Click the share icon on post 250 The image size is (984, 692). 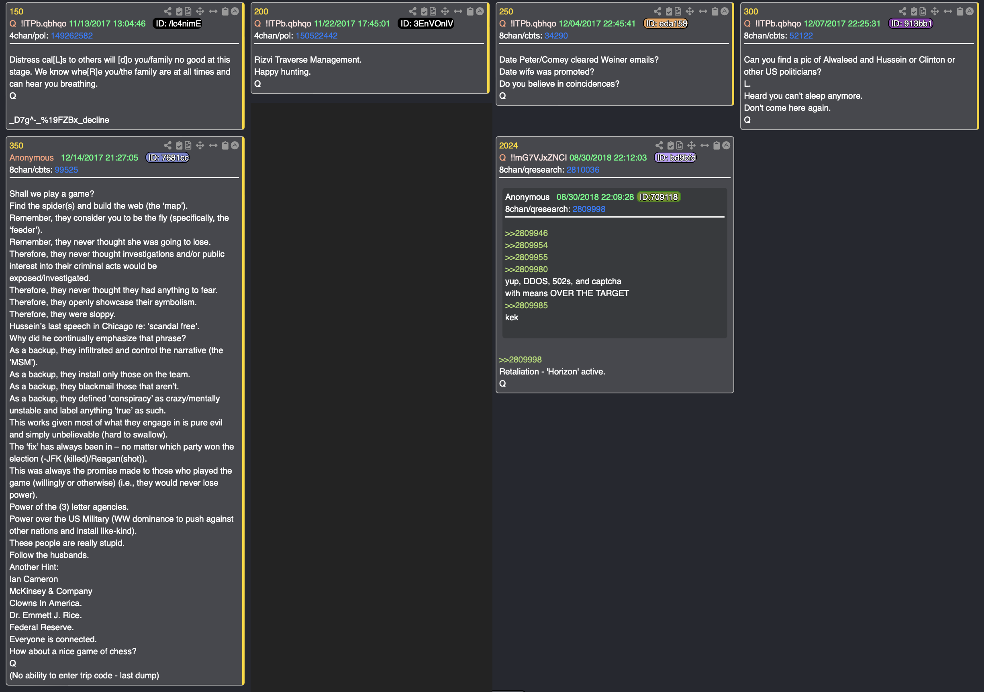(657, 12)
